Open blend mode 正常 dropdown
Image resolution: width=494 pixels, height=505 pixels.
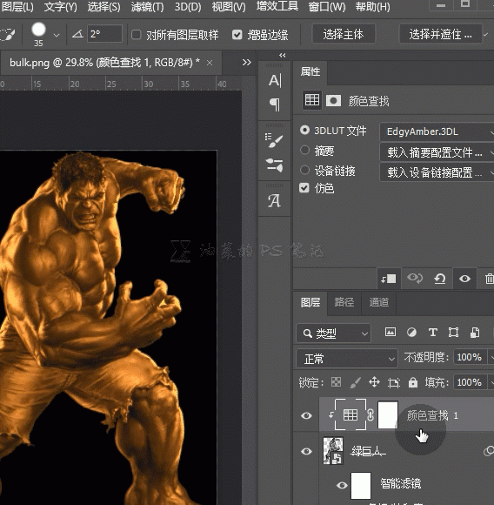tap(347, 358)
